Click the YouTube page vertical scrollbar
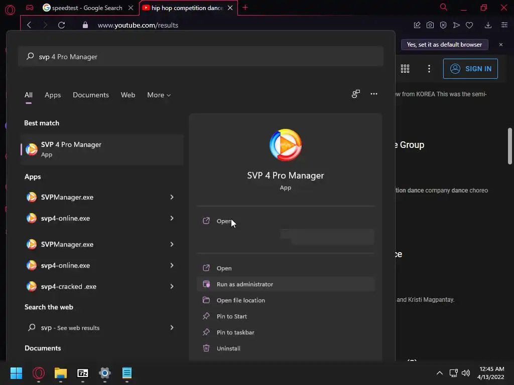The image size is (514, 385). tap(510, 146)
